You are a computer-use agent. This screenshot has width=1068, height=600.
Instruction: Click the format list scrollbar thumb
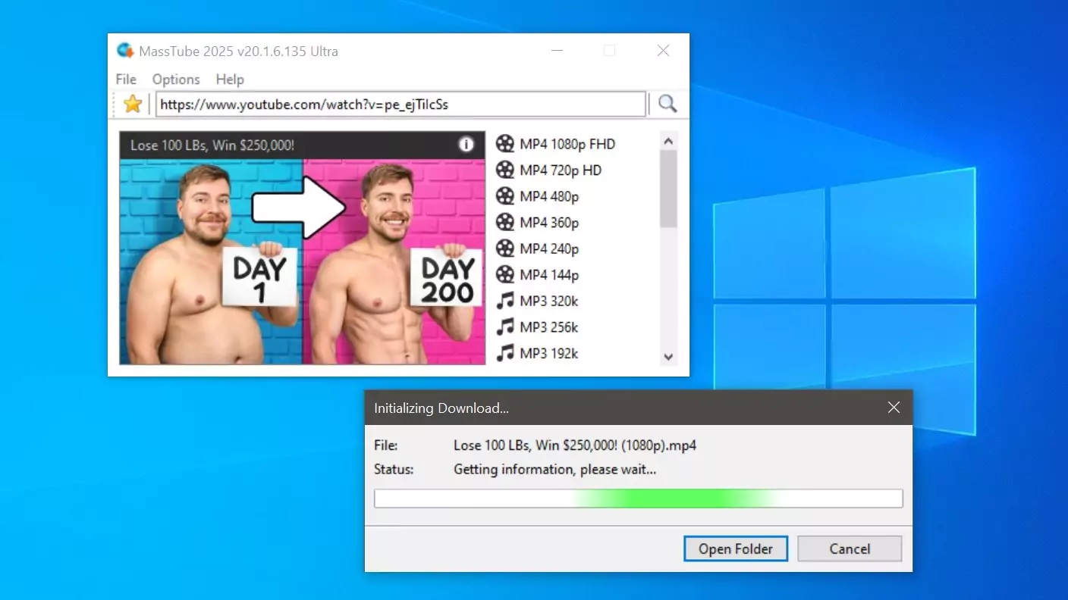[x=668, y=189]
